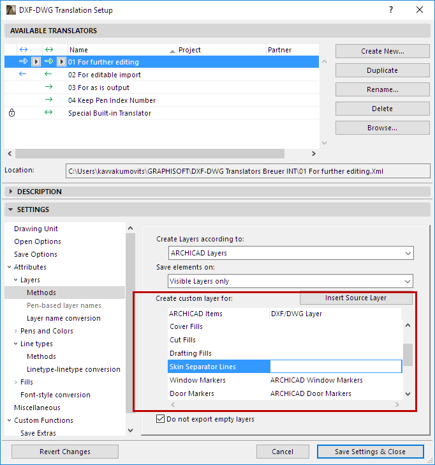Click green export arrow of 04 Keep Pen Index Number
The height and width of the screenshot is (465, 435).
coord(49,100)
